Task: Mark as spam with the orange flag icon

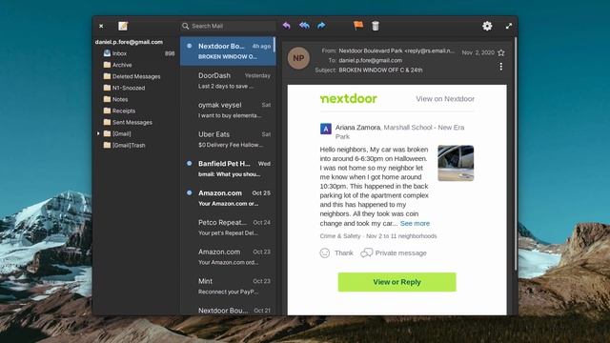Action: (358, 26)
